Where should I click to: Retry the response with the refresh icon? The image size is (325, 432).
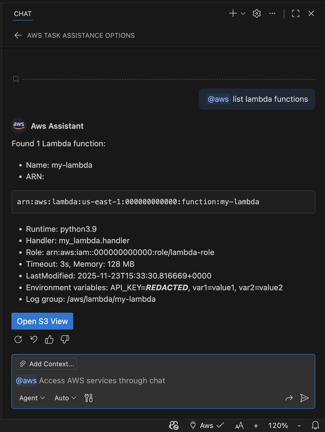coord(18,339)
